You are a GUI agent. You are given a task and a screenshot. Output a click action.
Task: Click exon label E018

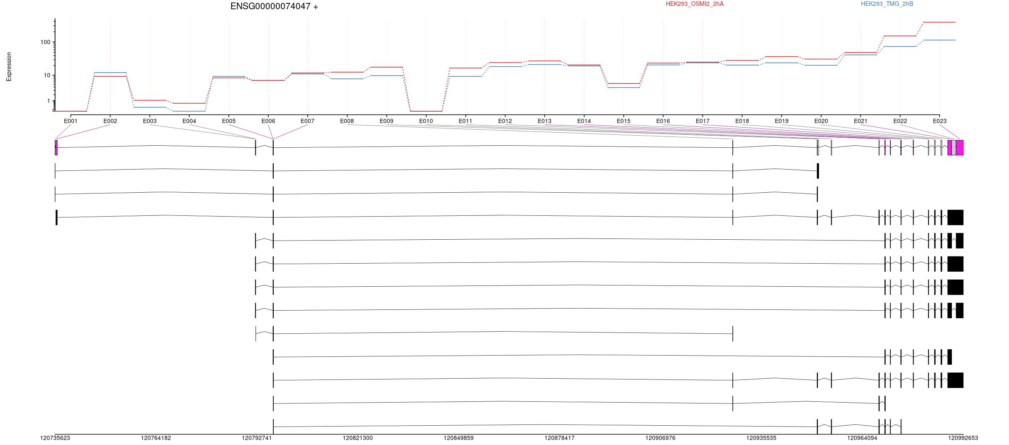pos(742,121)
